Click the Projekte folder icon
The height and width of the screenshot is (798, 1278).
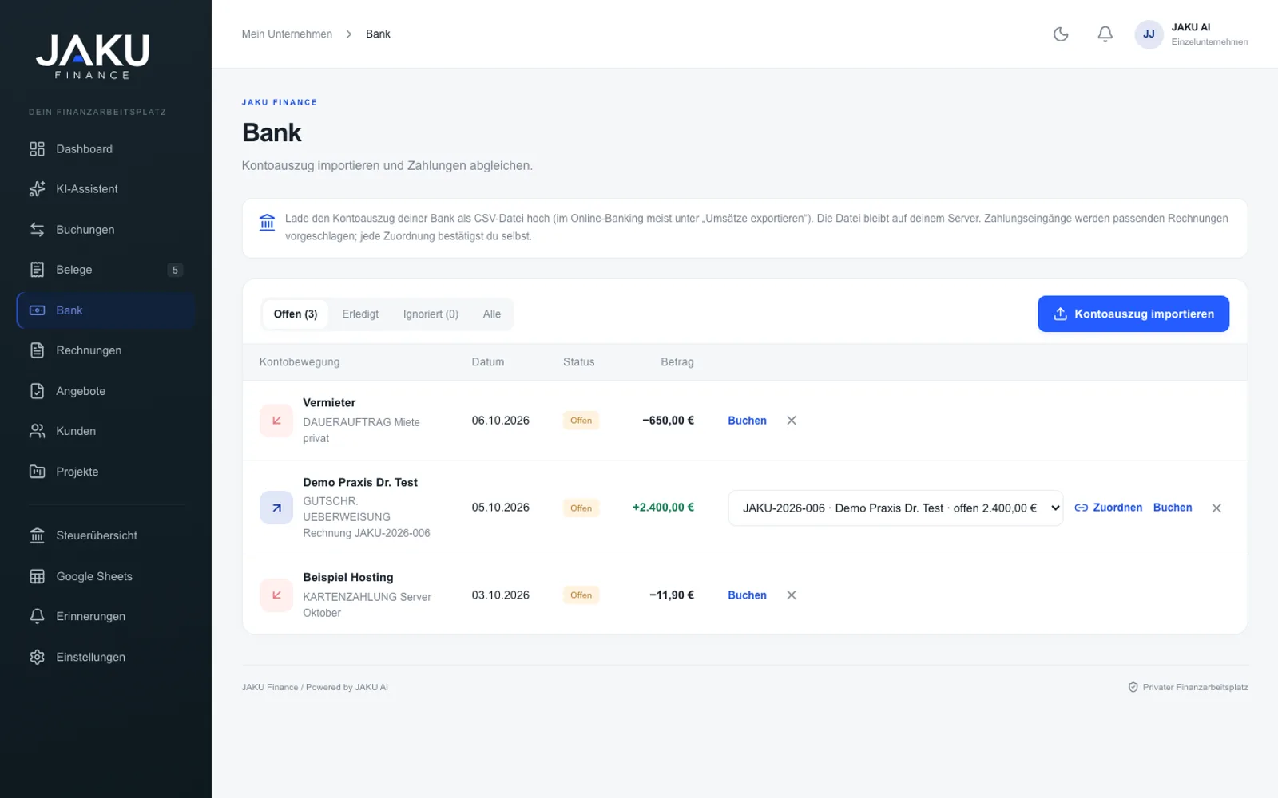[x=37, y=472]
